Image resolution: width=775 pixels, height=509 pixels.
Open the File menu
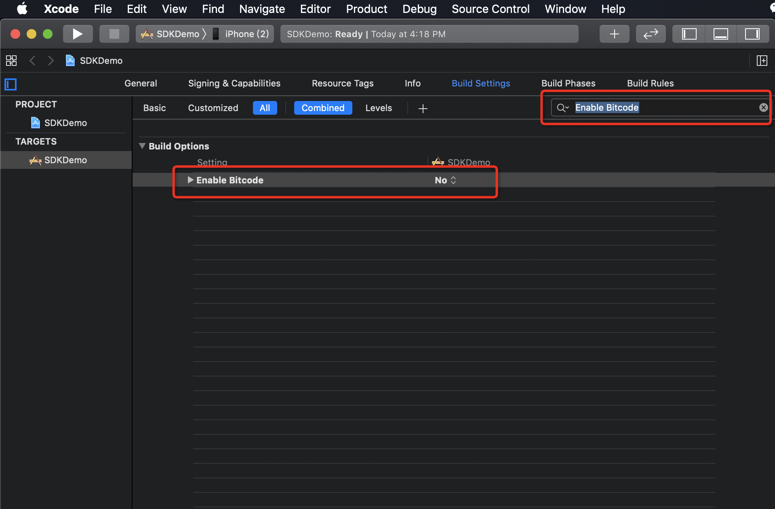pyautogui.click(x=103, y=9)
